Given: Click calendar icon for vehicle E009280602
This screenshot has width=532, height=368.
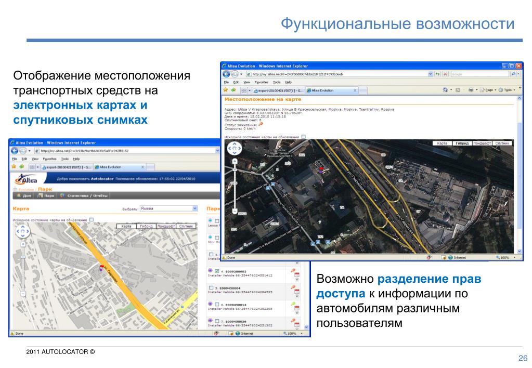Looking at the screenshot, I should pos(297,275).
